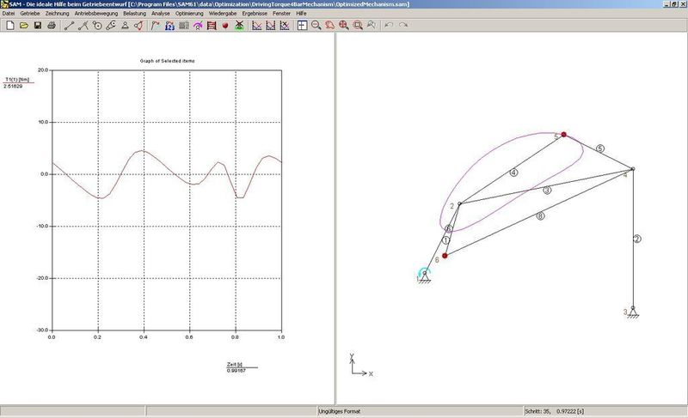Select element label 3 in the mechanism

point(547,190)
